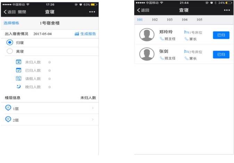Select the 离寝 radio option
234x163 pixels.
[10, 51]
